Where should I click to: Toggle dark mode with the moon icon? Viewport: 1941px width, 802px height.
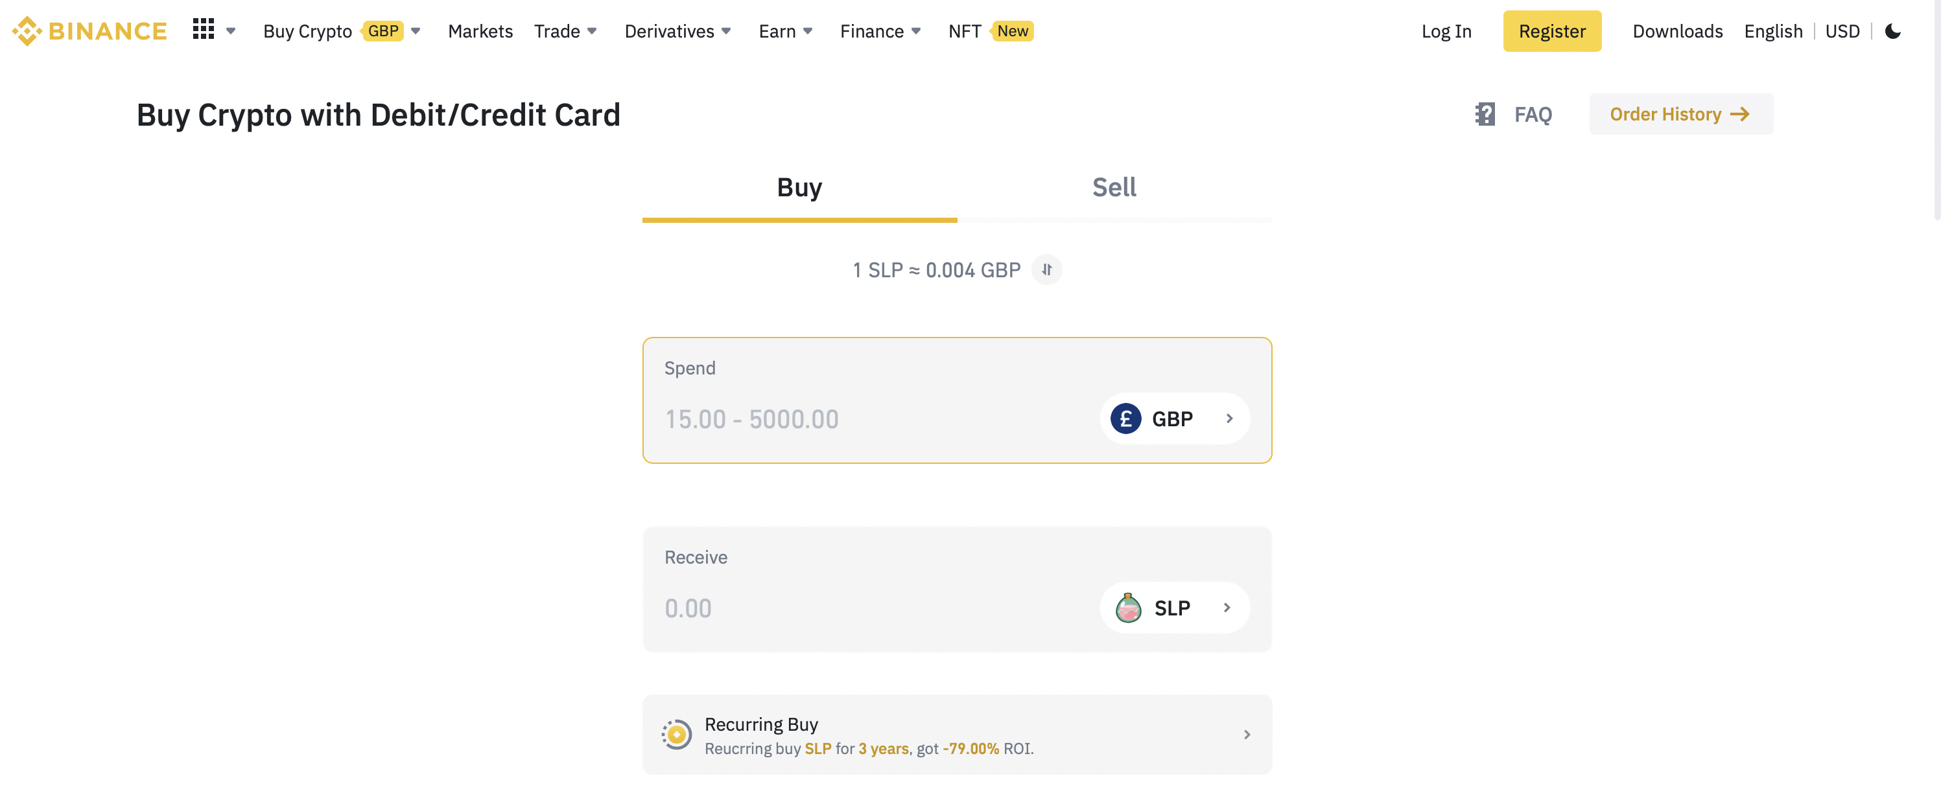point(1892,31)
